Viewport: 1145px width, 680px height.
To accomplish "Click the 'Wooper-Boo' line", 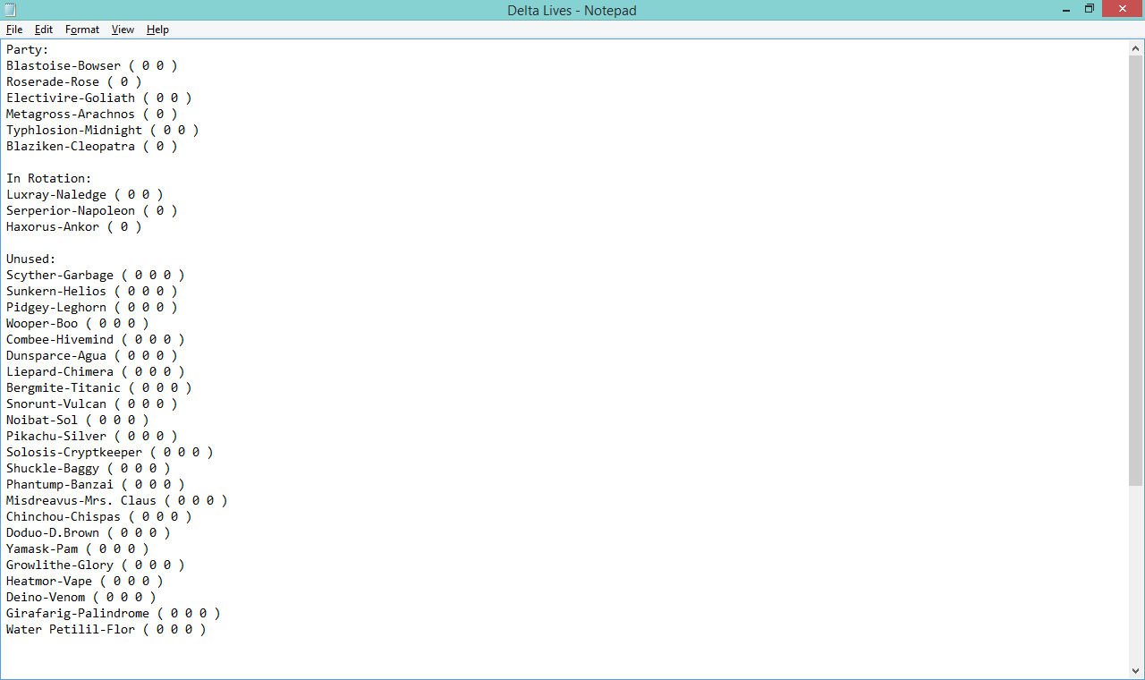I will pyautogui.click(x=78, y=324).
